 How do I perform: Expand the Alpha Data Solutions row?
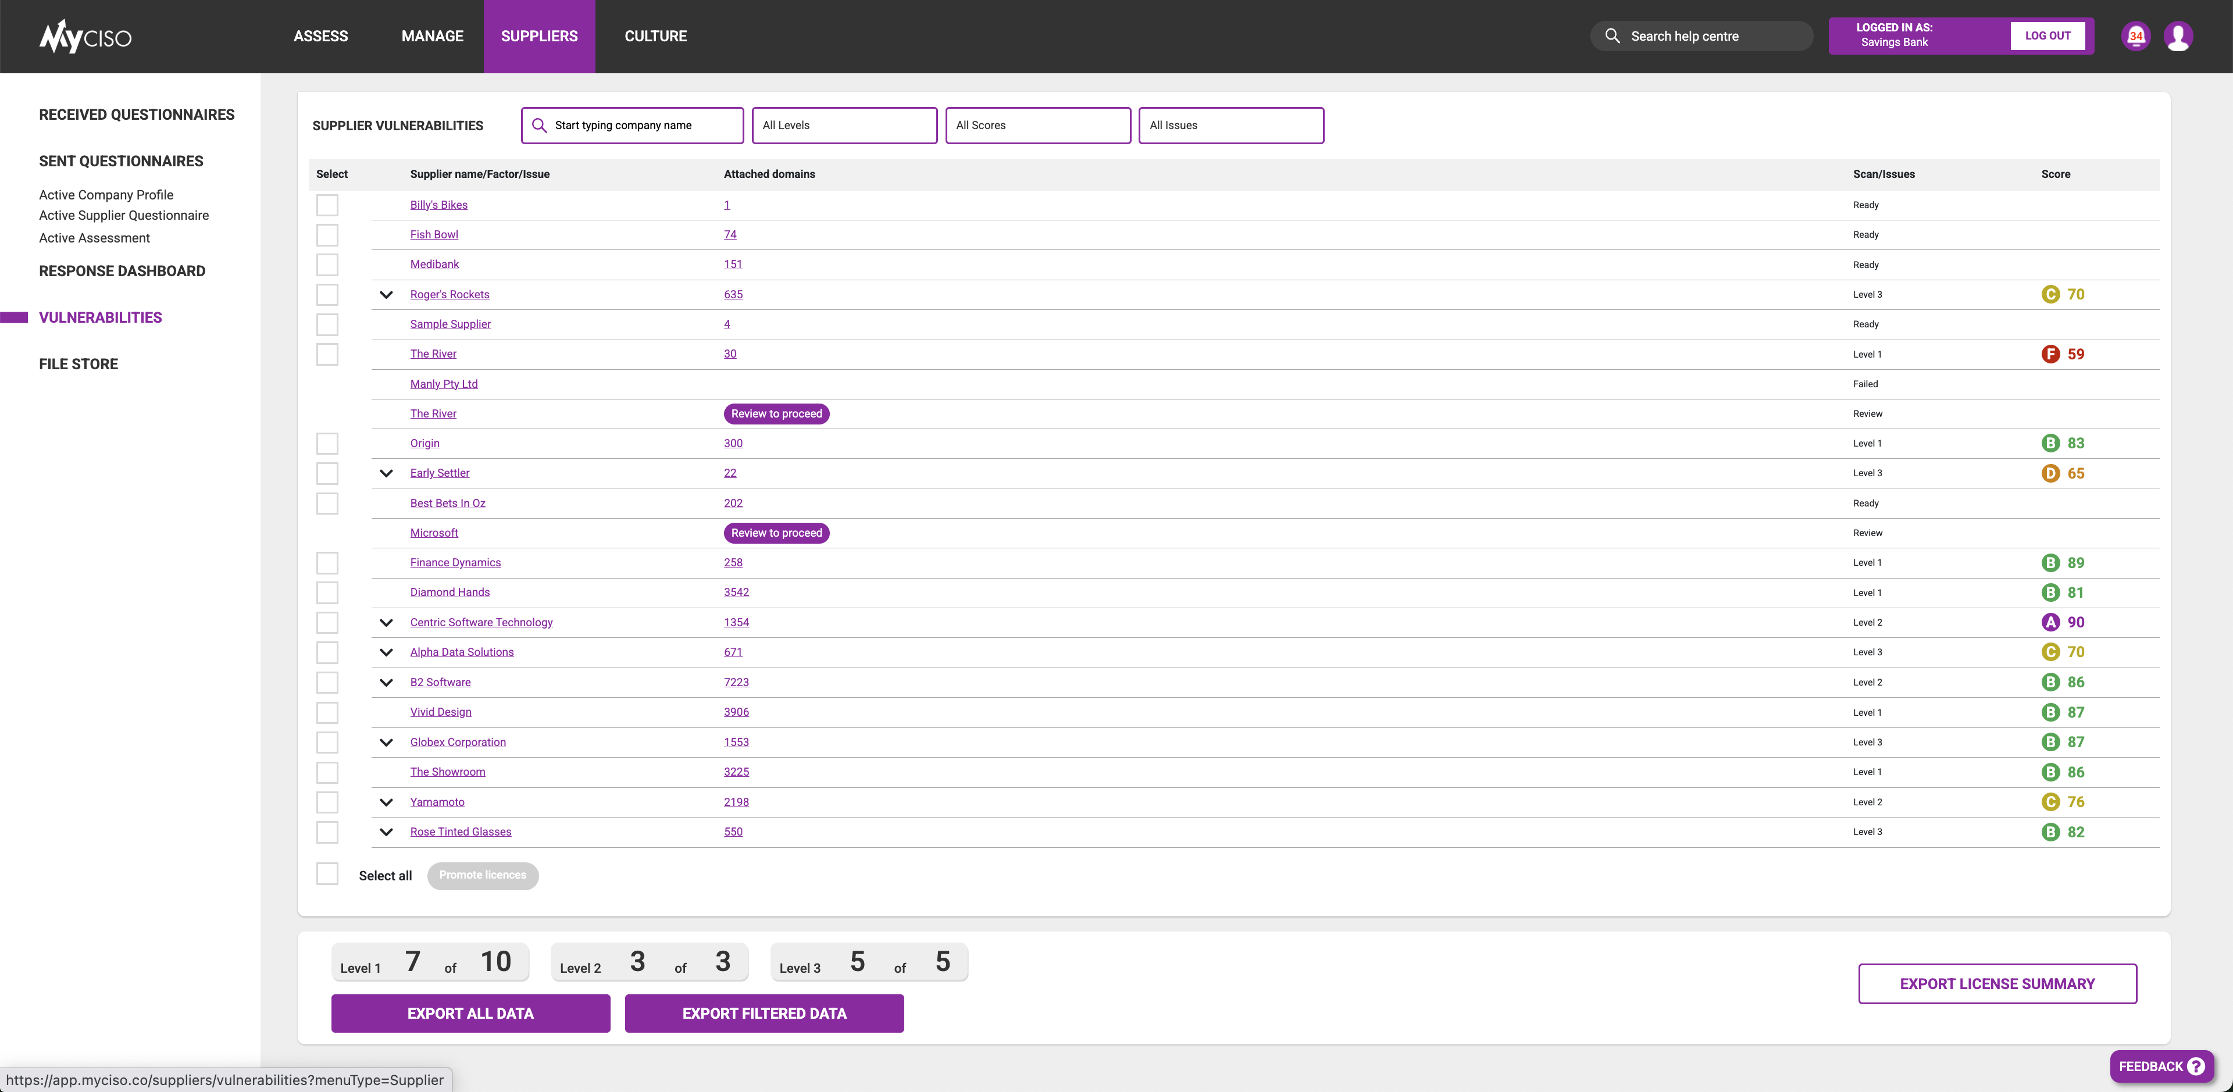point(387,652)
